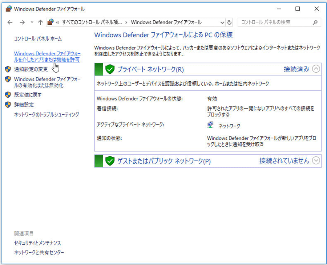327x265 pixels.
Task: Open 既定値に戻す link
Action: [28, 95]
